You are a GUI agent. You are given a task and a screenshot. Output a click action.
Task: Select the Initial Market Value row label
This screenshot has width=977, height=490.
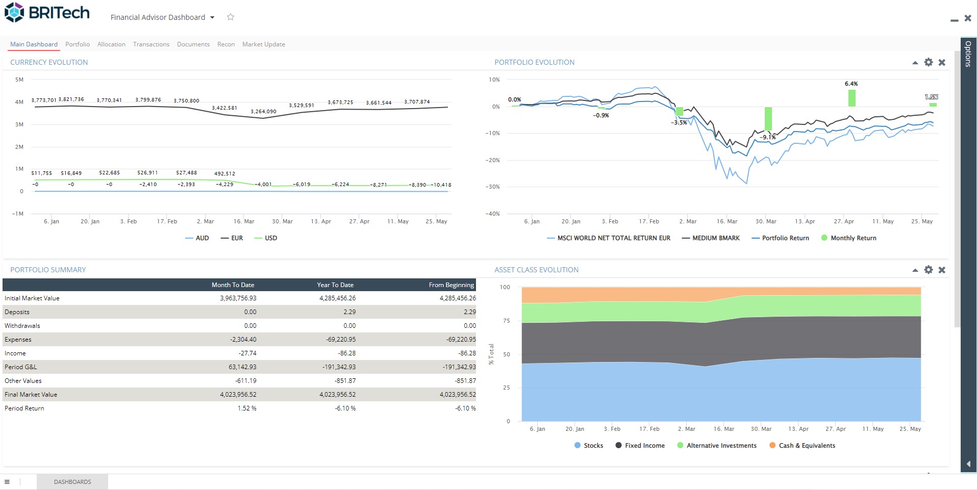32,298
